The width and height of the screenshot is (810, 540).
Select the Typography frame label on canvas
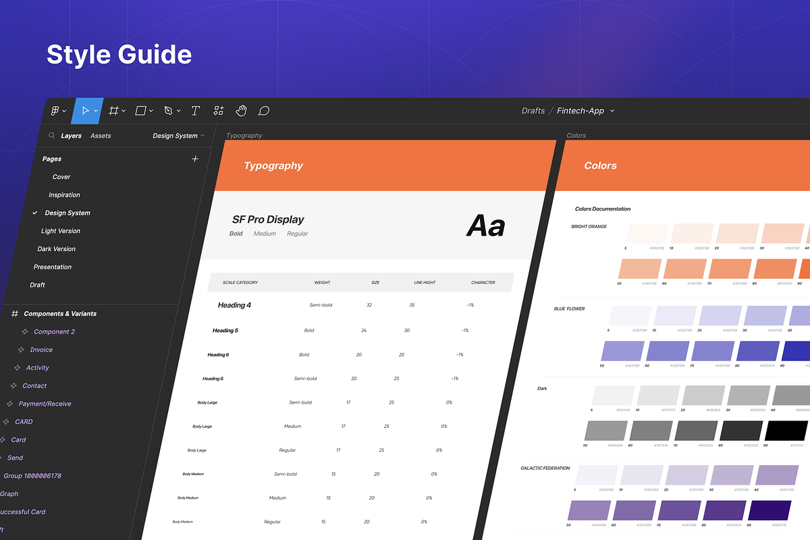coord(244,136)
